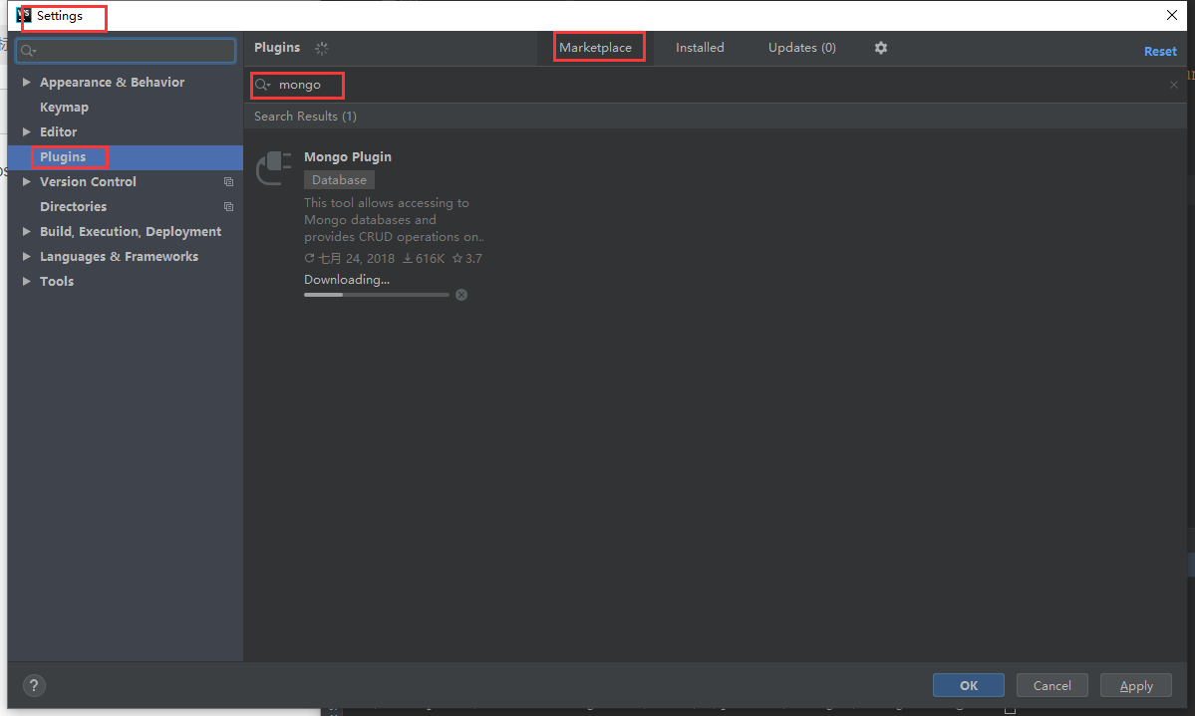Image resolution: width=1195 pixels, height=716 pixels.
Task: Expand the Version Control section
Action: click(27, 182)
